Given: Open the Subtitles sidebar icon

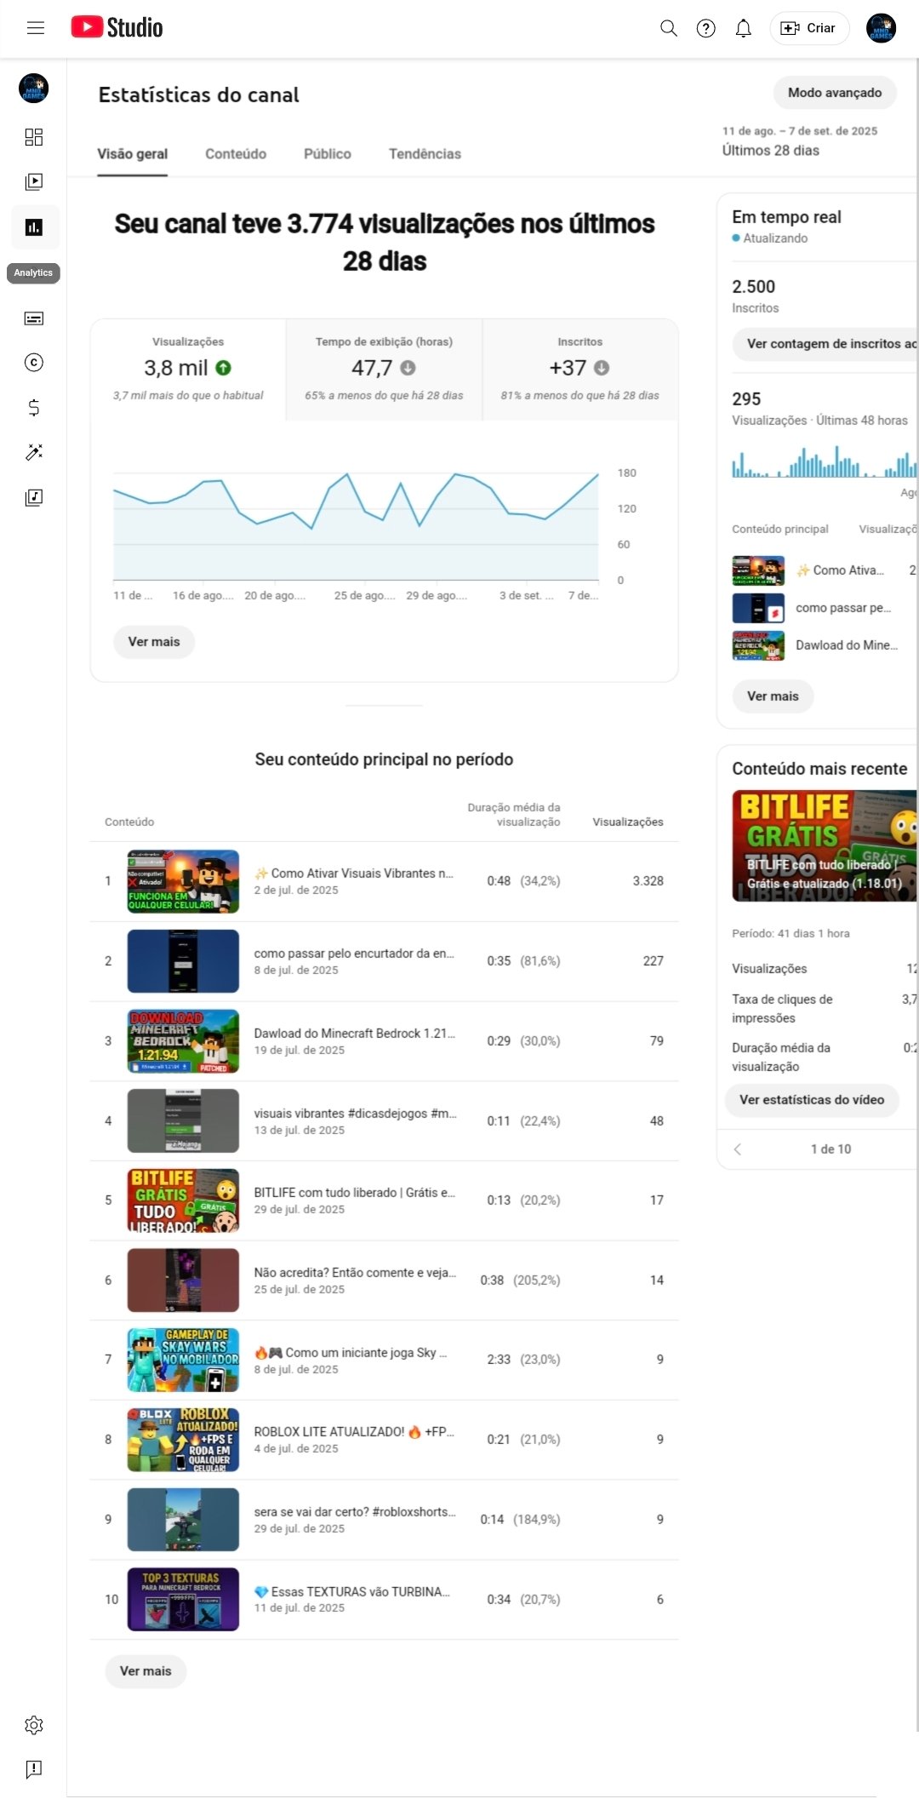Looking at the screenshot, I should 34,318.
